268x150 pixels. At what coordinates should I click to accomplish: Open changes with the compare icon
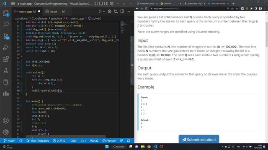click(x=116, y=11)
